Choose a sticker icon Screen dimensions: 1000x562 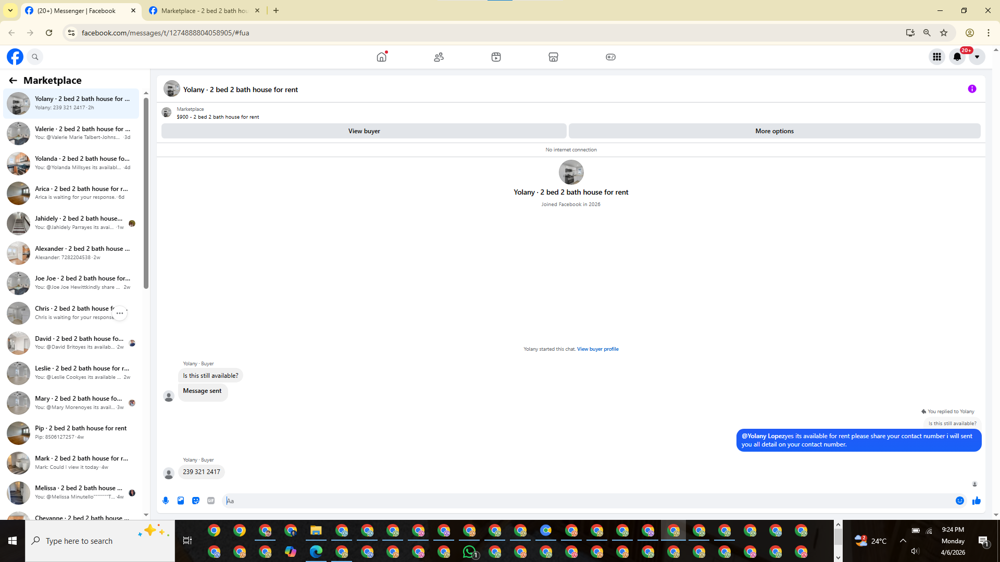coord(196,501)
